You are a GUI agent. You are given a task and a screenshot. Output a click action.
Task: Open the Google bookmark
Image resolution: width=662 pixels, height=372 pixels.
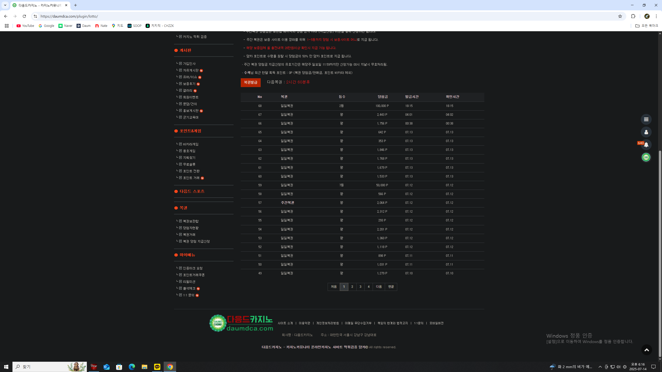pos(47,26)
